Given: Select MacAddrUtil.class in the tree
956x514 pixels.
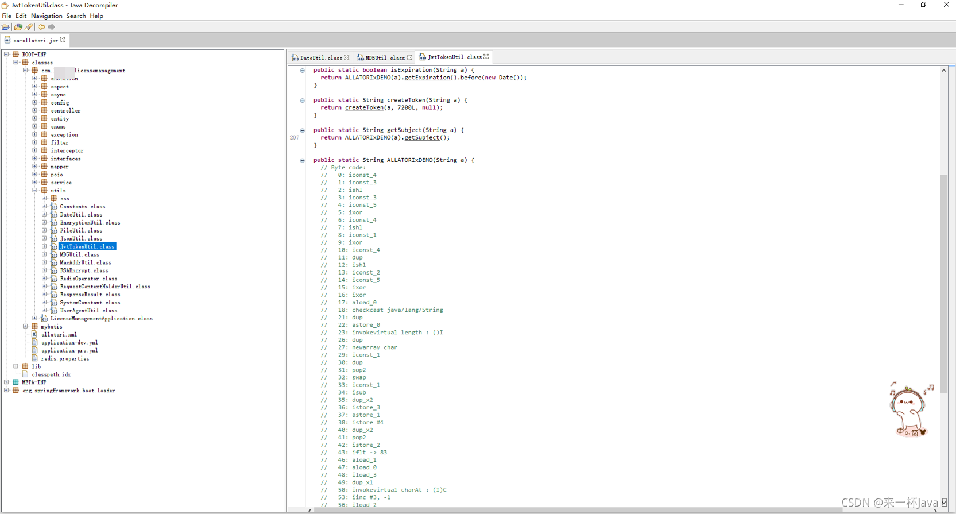Looking at the screenshot, I should (86, 262).
